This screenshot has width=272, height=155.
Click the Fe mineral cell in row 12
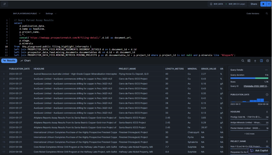[192, 127]
